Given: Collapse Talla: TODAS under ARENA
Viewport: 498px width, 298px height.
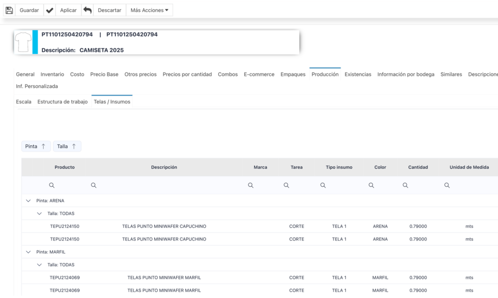Looking at the screenshot, I should [39, 213].
